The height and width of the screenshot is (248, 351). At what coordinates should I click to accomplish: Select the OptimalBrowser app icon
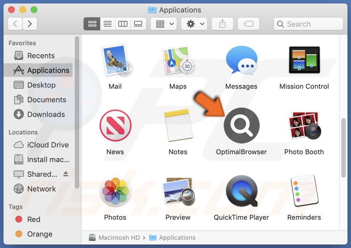pos(242,126)
